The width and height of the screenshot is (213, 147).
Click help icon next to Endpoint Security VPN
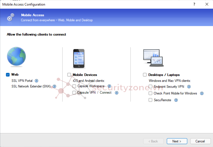click(189, 87)
